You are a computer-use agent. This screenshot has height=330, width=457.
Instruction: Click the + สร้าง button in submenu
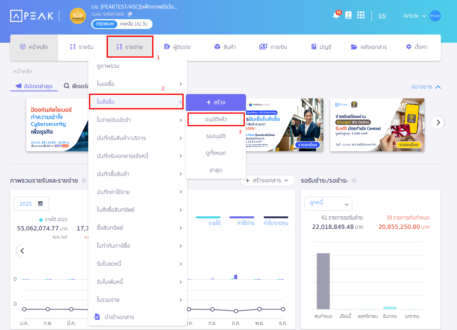[x=216, y=102]
